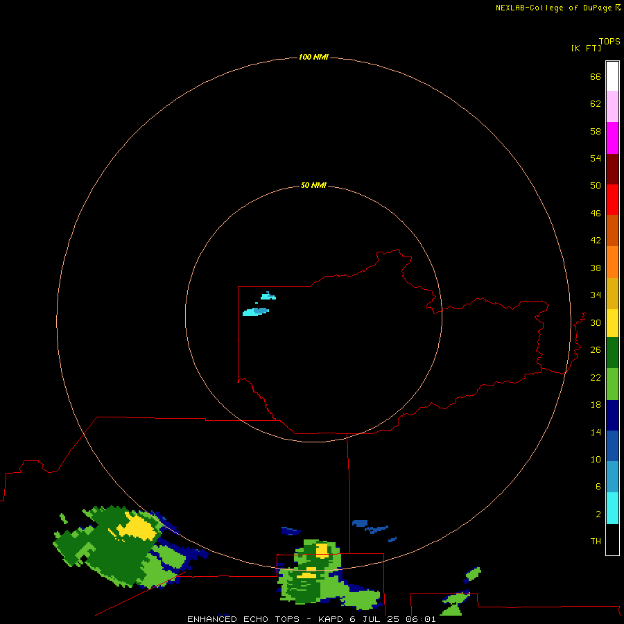Click the '6 JUL 25 06:01' timestamp
This screenshot has width=624, height=624.
pyautogui.click(x=393, y=619)
